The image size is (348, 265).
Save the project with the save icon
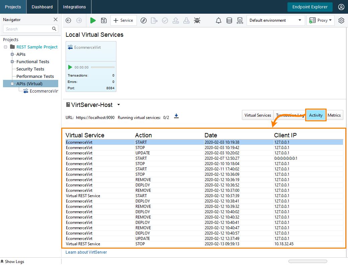click(104, 20)
